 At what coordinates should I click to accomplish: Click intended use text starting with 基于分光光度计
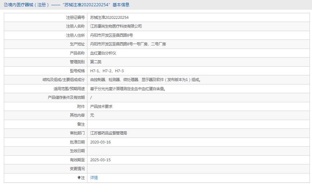(x=128, y=89)
